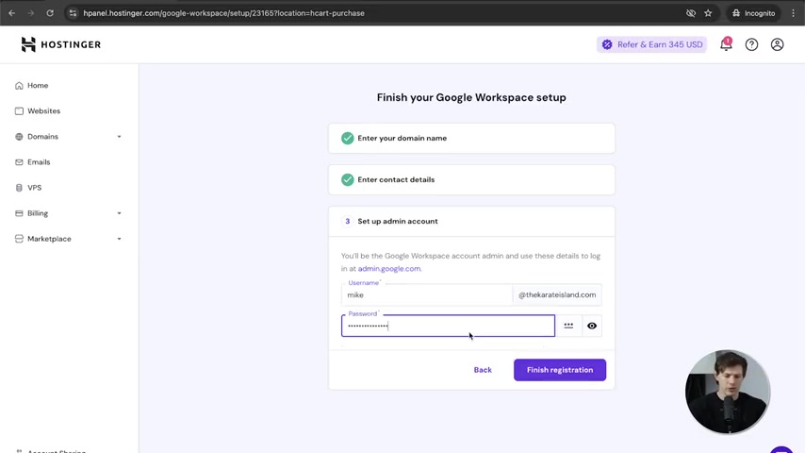Click the Hostinger logo
Screen dimensions: 805x453
[x=60, y=44]
